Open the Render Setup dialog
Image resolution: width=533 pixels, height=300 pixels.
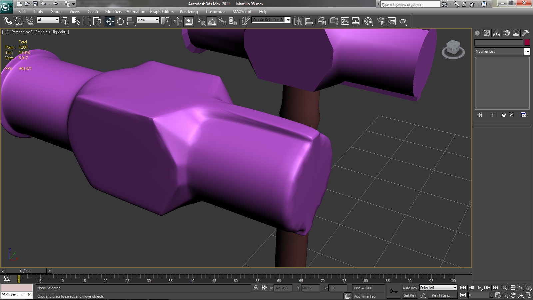[x=381, y=21]
